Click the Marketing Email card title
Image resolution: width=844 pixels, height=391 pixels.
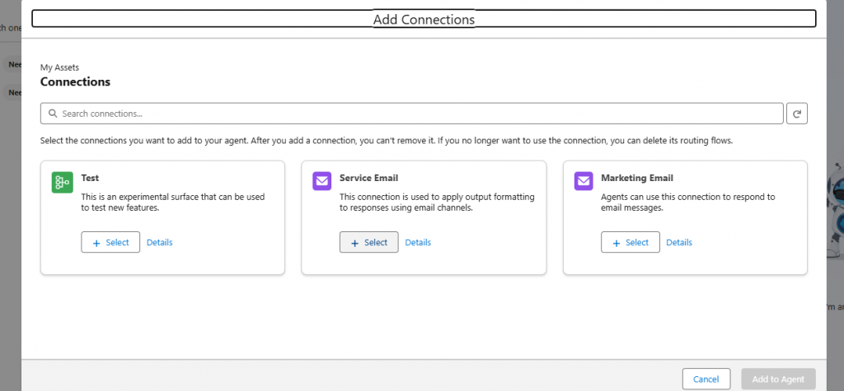pos(636,178)
